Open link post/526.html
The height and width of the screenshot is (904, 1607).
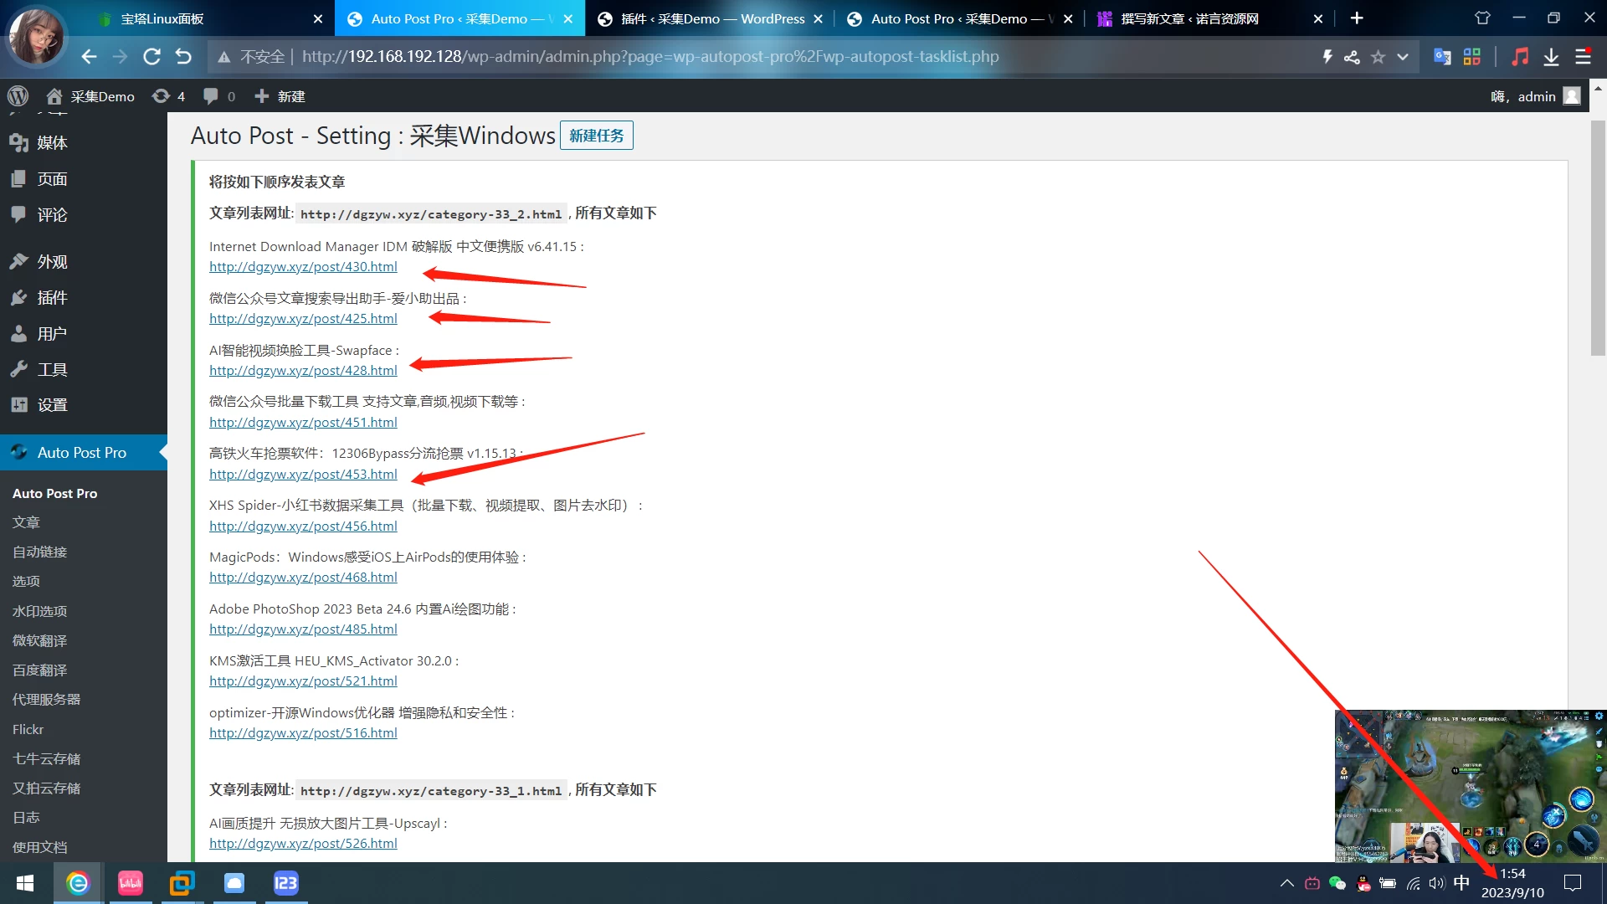pyautogui.click(x=303, y=844)
